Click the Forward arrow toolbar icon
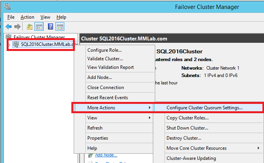 coord(18,27)
